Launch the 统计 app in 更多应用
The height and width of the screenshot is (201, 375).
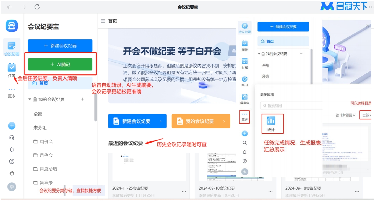click(x=271, y=124)
